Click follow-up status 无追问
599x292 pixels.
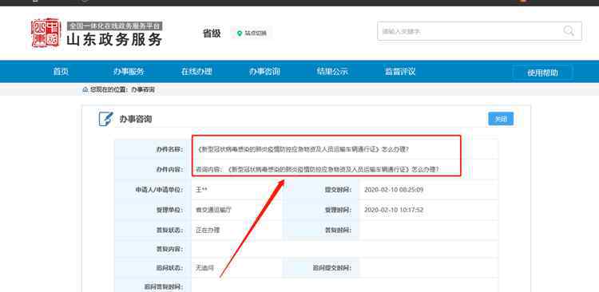204,268
